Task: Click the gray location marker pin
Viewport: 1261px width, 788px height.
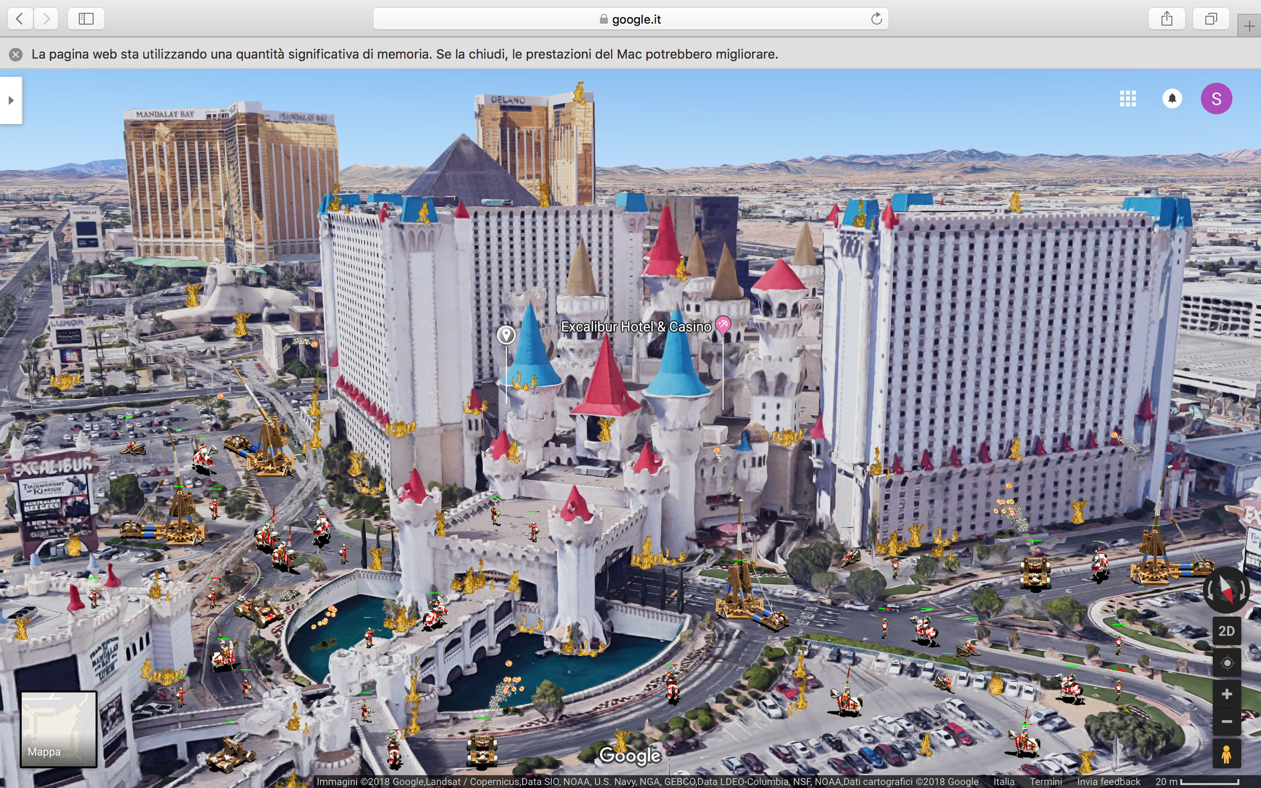Action: tap(506, 334)
